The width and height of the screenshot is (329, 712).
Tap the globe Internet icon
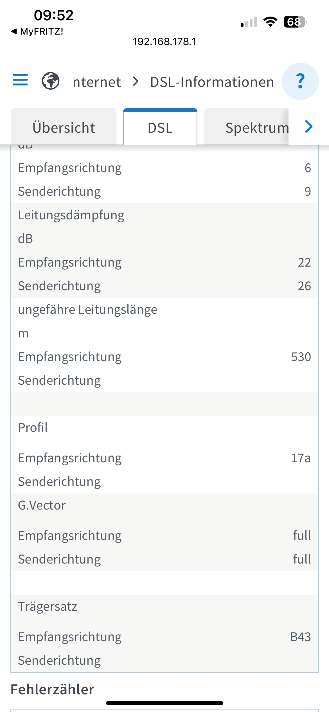[x=51, y=81]
